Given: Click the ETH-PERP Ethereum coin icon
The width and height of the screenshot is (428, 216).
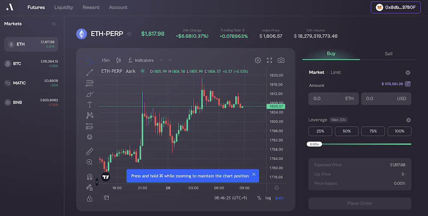Looking at the screenshot, I should click(81, 34).
